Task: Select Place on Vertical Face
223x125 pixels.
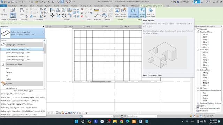Action: (133, 13)
